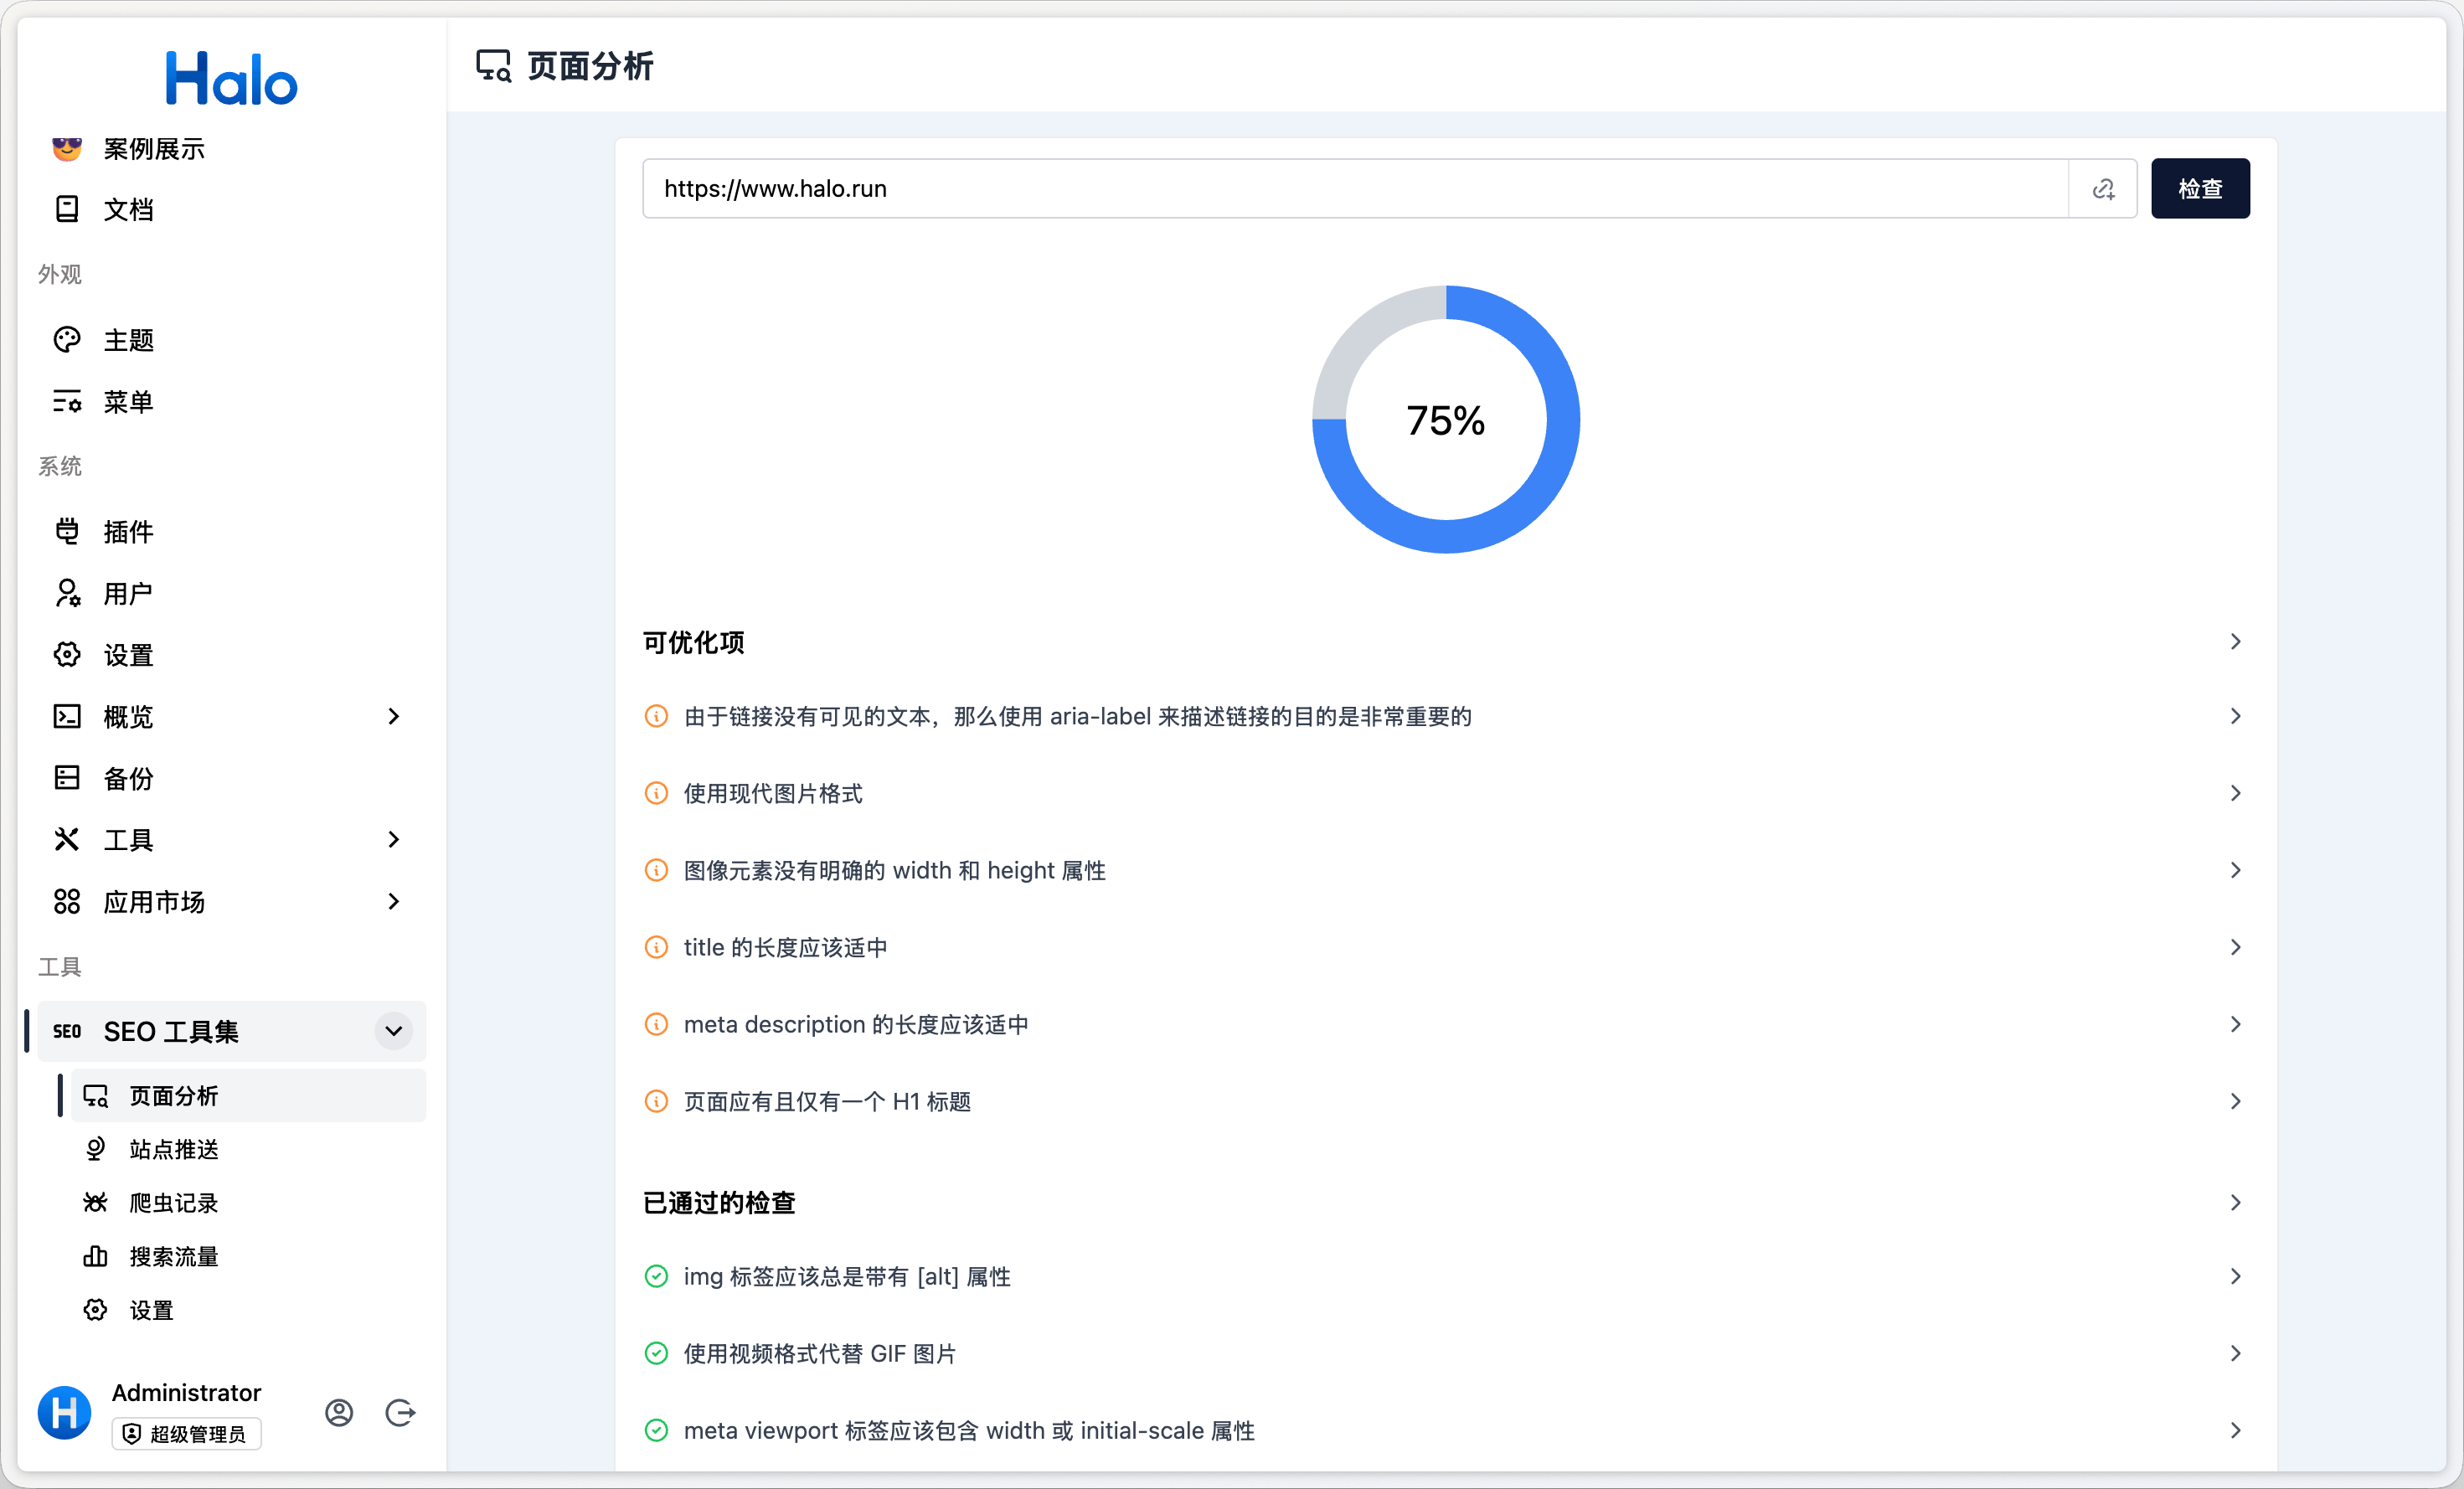Expand title 的长度应该适中 item
Screen dimensions: 2464x1489
click(2235, 947)
